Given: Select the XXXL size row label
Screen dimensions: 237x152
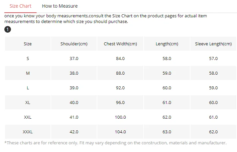Looking at the screenshot, I should 28,132.
